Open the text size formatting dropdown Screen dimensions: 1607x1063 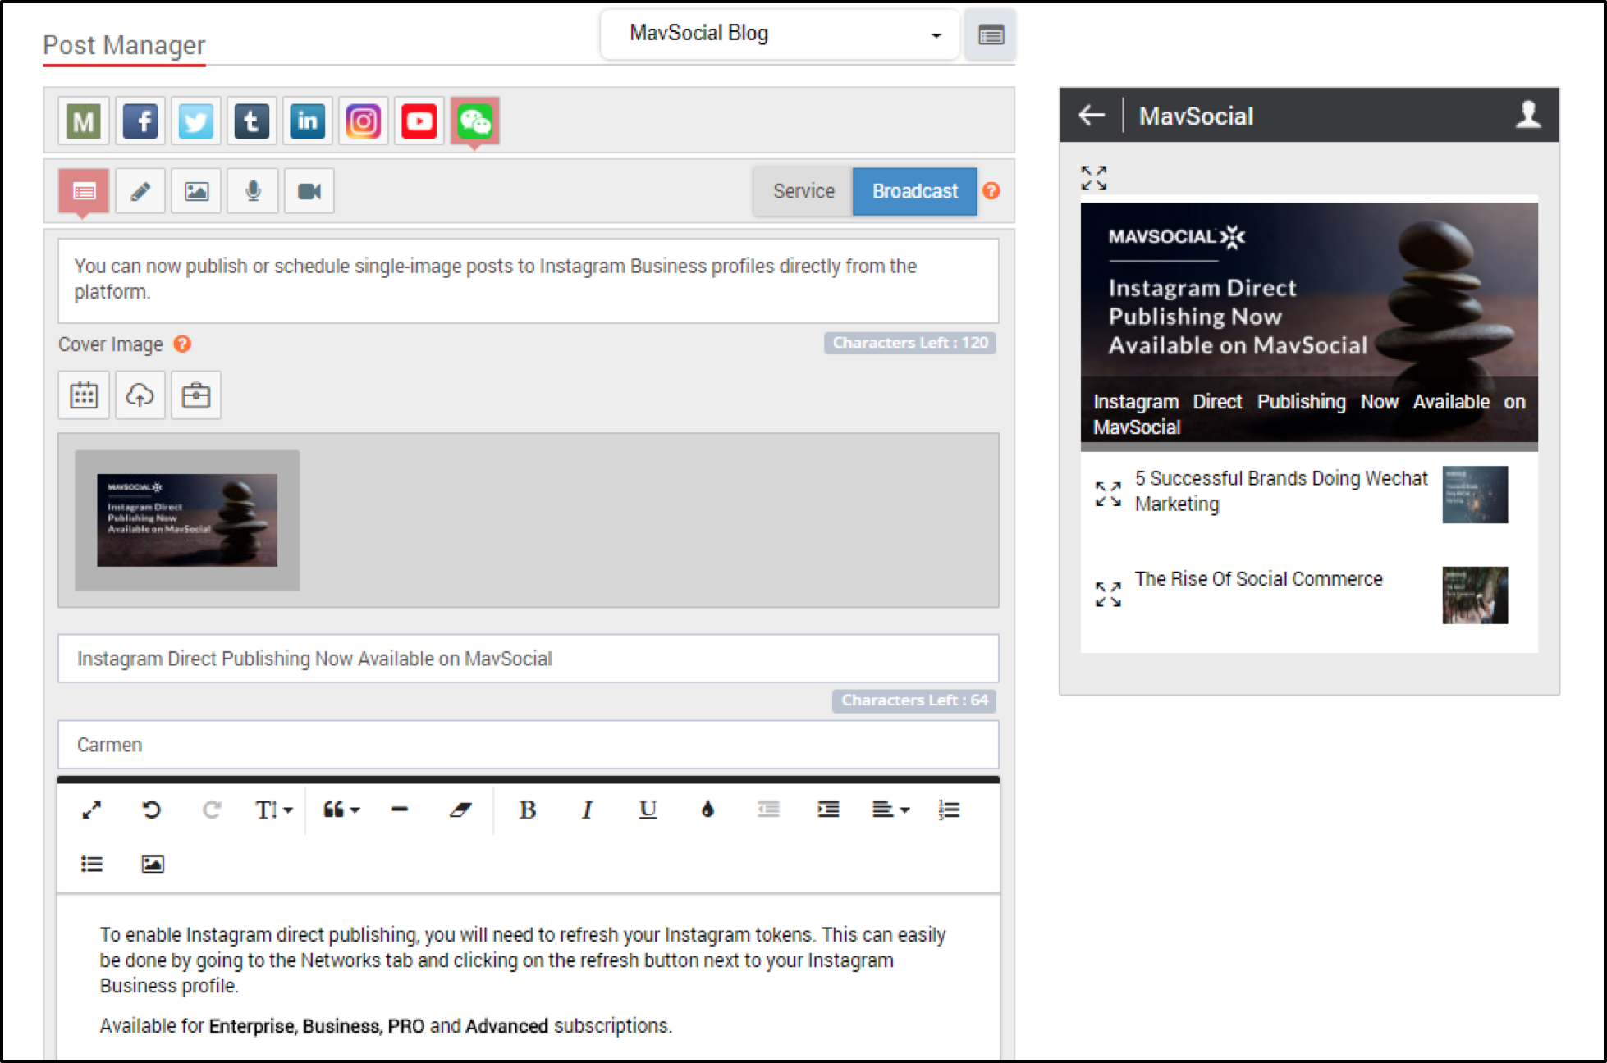(272, 810)
